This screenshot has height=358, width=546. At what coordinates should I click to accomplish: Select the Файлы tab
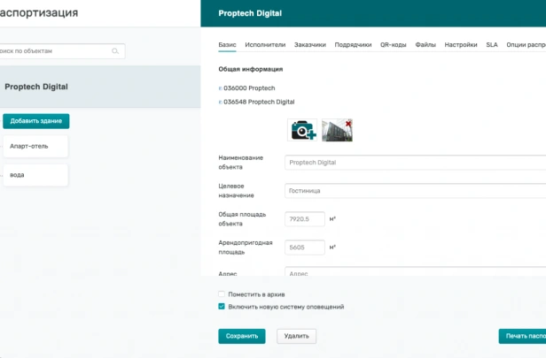pyautogui.click(x=425, y=45)
